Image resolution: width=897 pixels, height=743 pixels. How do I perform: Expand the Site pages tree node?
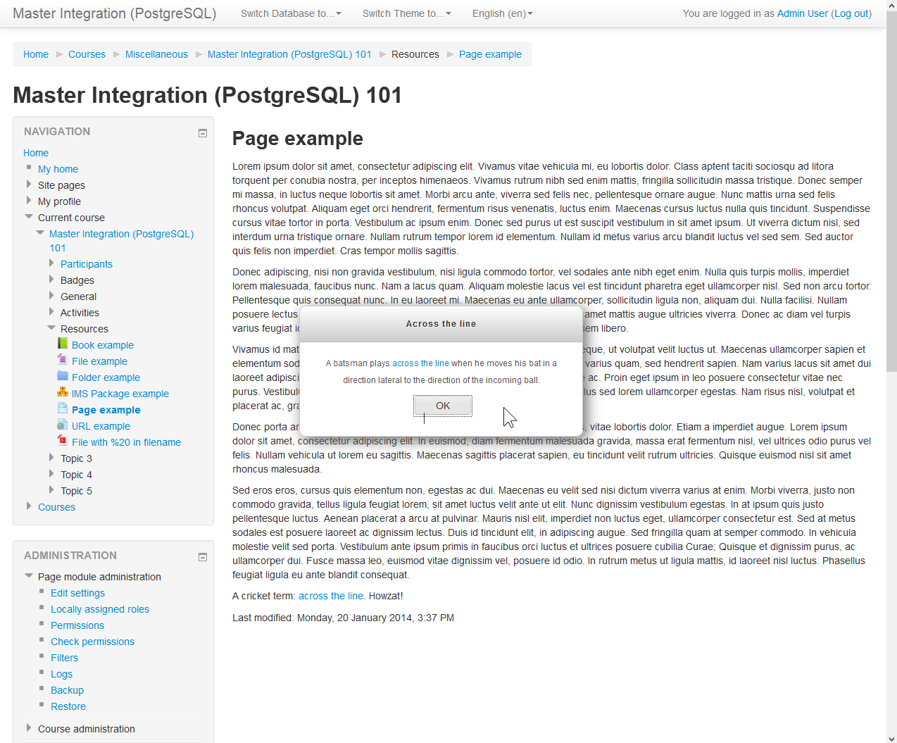tap(29, 185)
